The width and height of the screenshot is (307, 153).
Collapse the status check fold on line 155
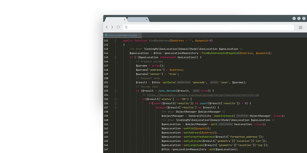click(x=116, y=99)
